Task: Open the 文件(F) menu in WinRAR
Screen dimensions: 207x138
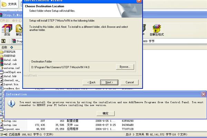Action: (4, 21)
